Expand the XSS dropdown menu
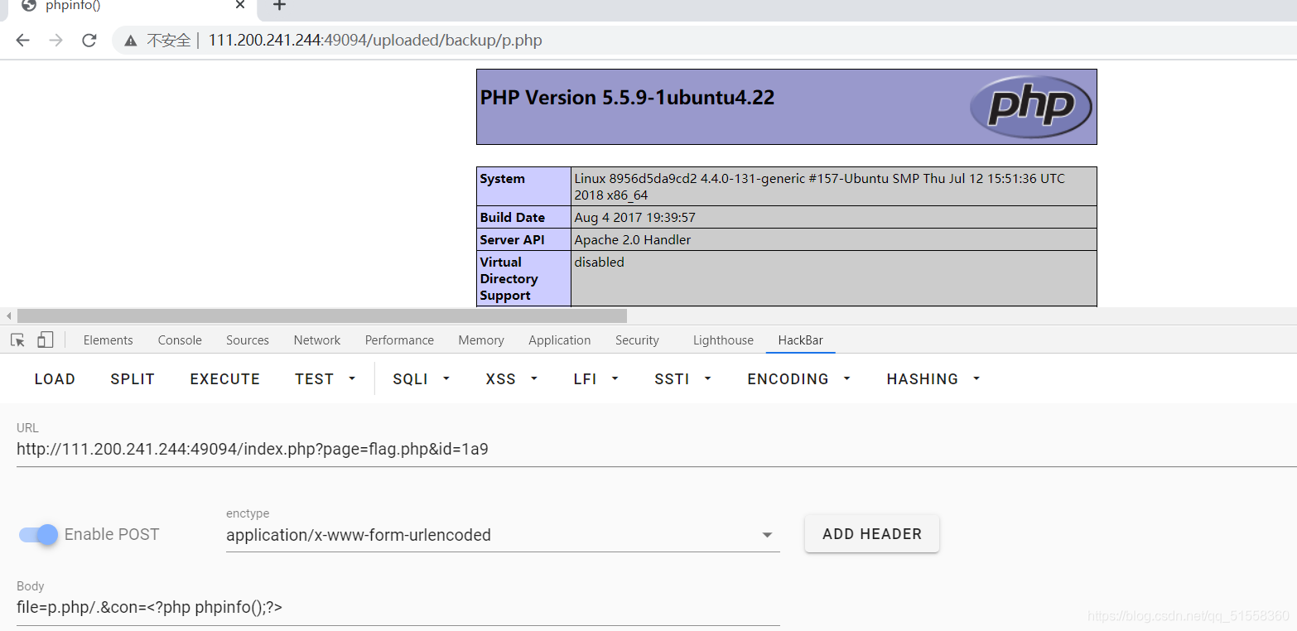Screen dimensions: 1297x631 pyautogui.click(x=511, y=378)
